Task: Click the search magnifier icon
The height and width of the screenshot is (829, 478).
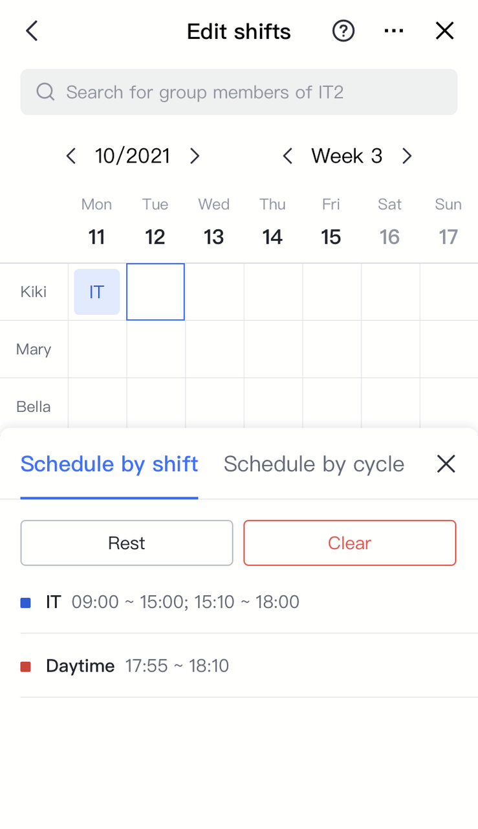Action: click(45, 92)
